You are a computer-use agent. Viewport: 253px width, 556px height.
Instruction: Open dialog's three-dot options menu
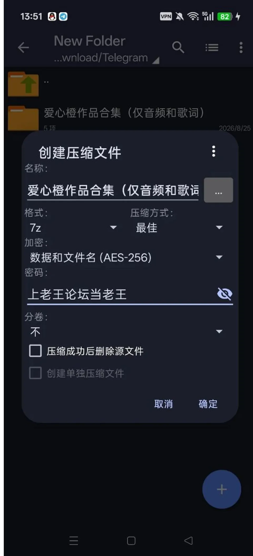click(214, 151)
